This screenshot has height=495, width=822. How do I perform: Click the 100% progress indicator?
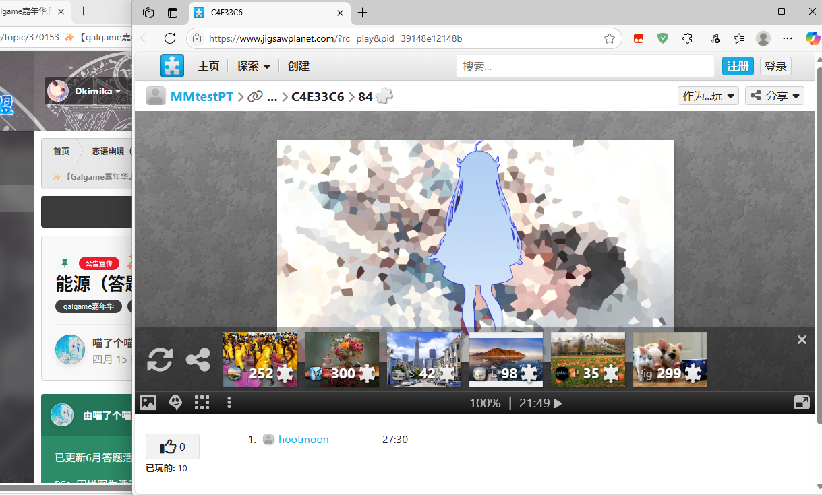point(486,403)
